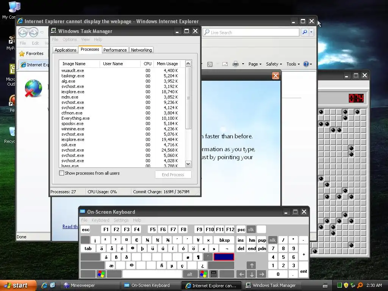
Task: Click the Minesweeper taskbar button
Action: (90, 285)
